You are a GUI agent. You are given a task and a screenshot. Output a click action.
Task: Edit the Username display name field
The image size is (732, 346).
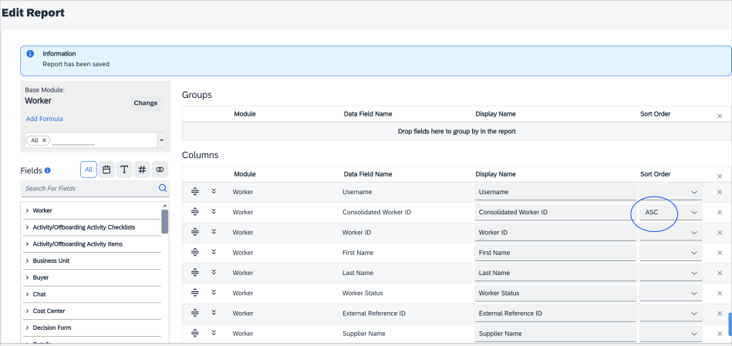click(555, 192)
